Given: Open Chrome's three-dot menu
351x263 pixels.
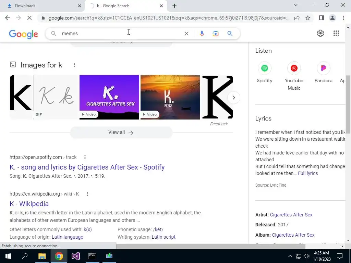Looking at the screenshot, I should [343, 18].
